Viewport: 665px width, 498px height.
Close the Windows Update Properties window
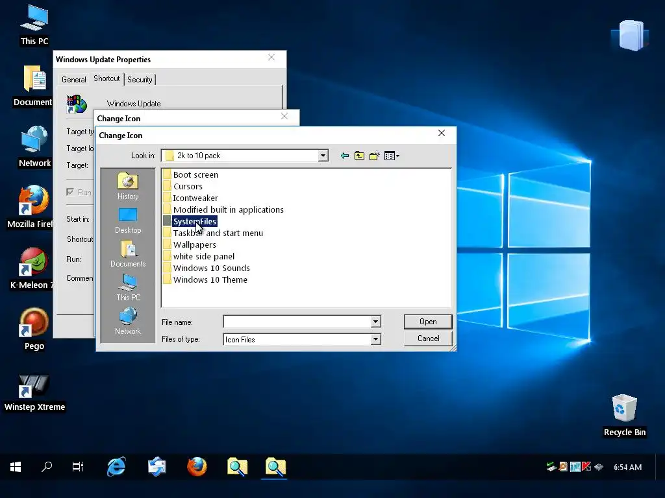click(x=271, y=58)
